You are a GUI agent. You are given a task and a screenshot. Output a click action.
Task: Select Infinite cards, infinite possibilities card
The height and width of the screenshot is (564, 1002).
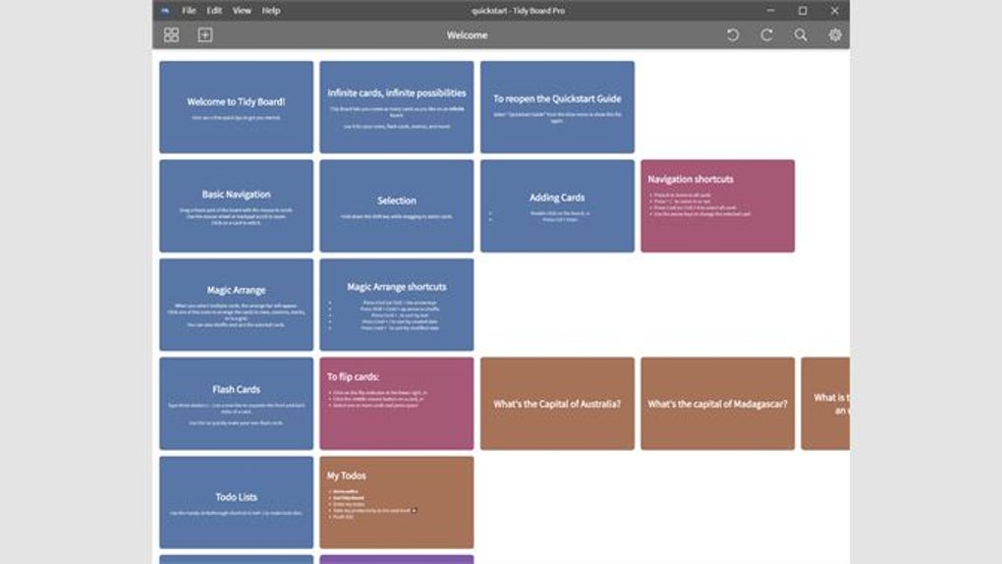397,107
